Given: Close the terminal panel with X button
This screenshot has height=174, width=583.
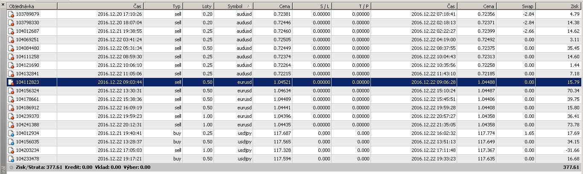Looking at the screenshot, I should [3, 5].
